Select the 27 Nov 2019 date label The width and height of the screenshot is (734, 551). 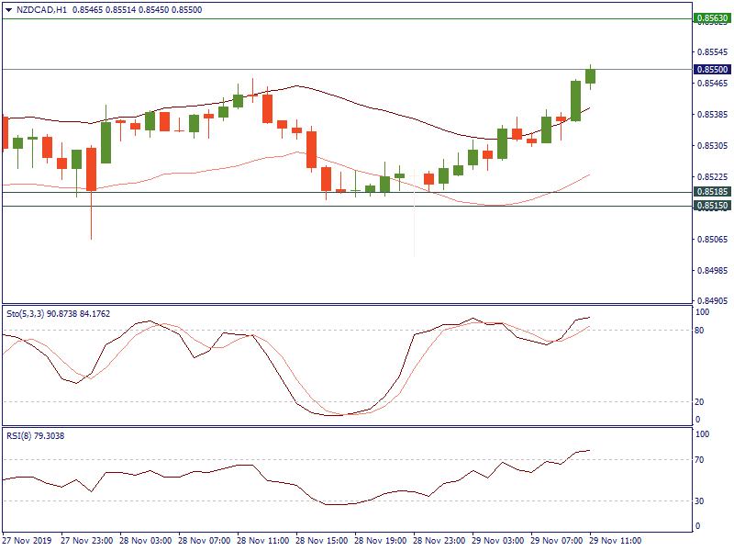(x=28, y=540)
